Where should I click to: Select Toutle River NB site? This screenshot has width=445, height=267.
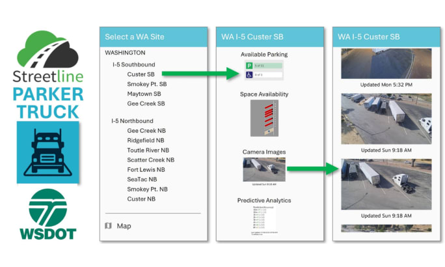(x=148, y=150)
